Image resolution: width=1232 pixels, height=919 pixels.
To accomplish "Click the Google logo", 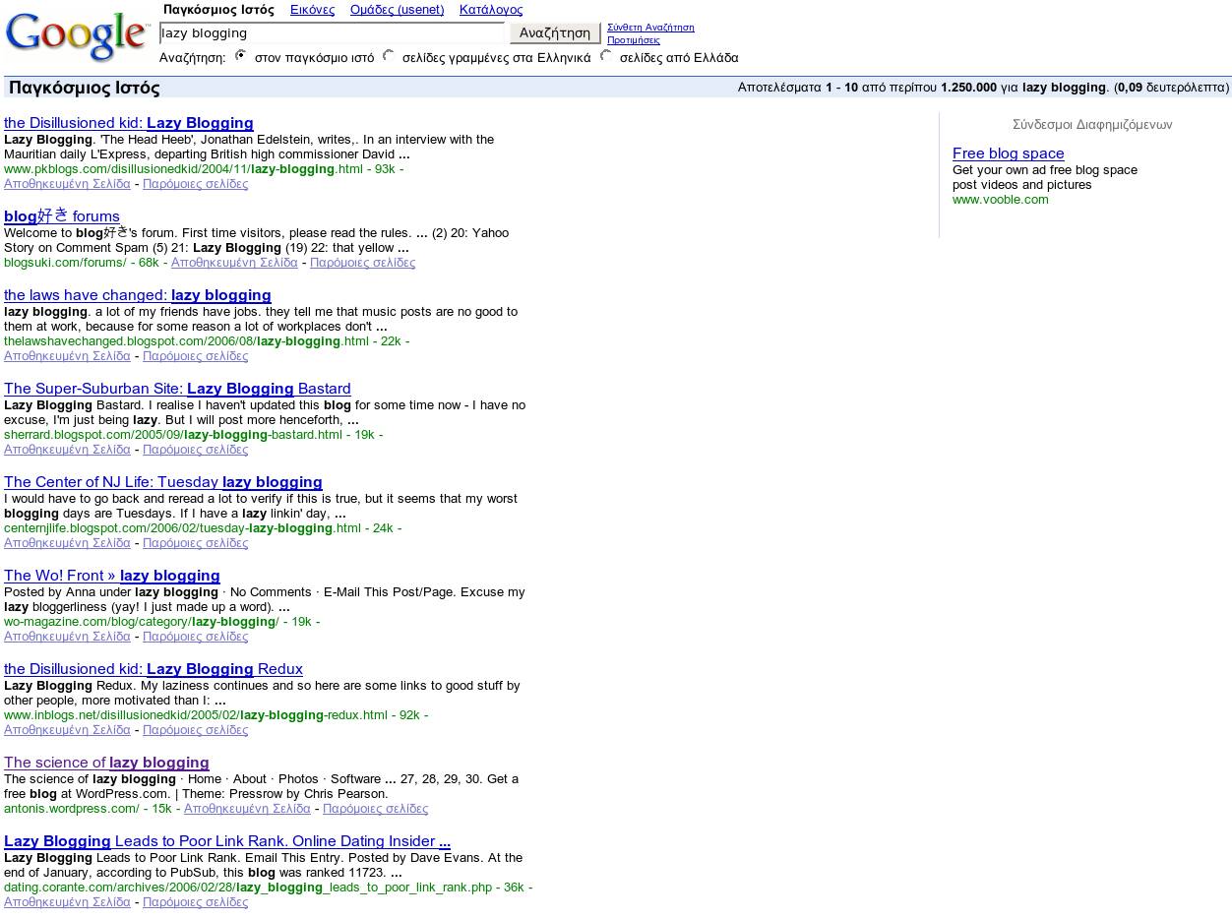I will pos(77,36).
